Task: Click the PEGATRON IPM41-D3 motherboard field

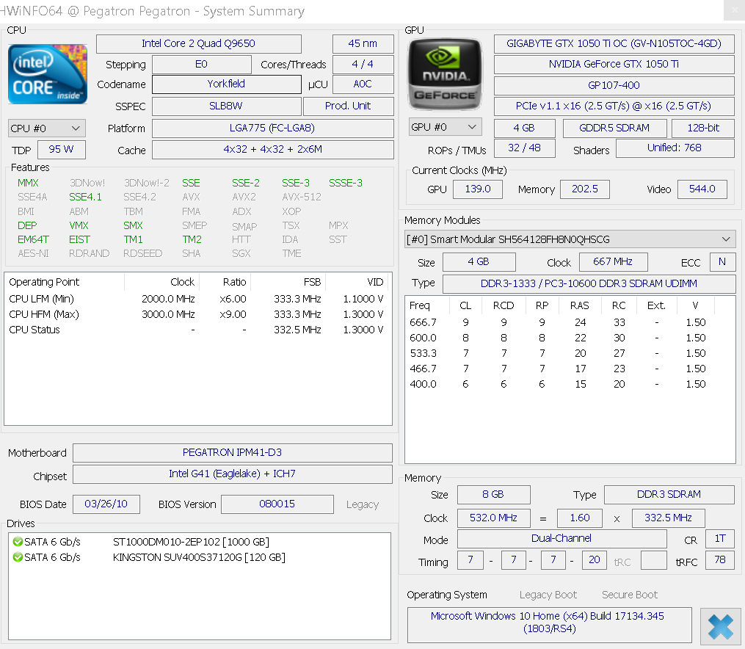Action: click(233, 453)
